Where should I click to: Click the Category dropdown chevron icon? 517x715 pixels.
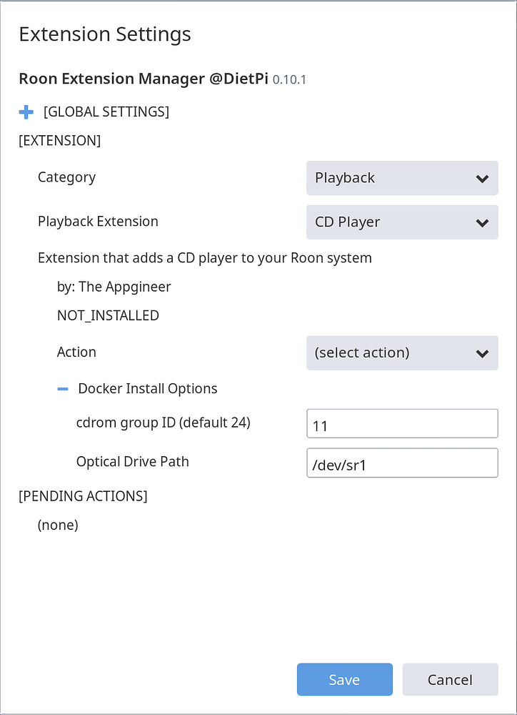[x=483, y=178]
